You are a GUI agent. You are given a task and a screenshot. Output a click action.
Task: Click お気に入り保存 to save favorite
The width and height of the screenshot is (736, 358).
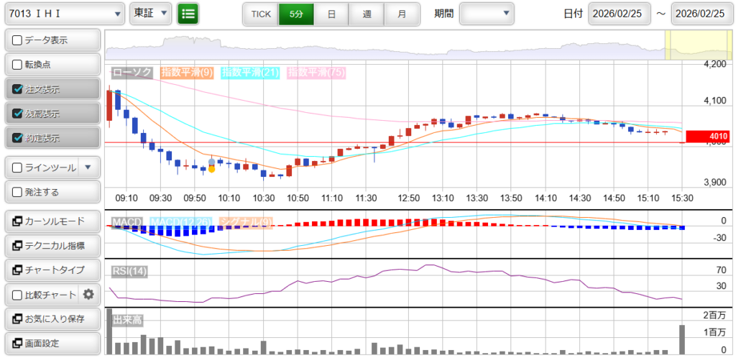click(x=52, y=318)
